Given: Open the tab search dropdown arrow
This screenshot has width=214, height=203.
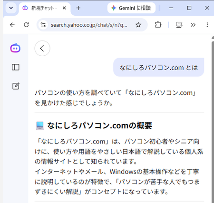Looking at the screenshot, I should (11, 8).
